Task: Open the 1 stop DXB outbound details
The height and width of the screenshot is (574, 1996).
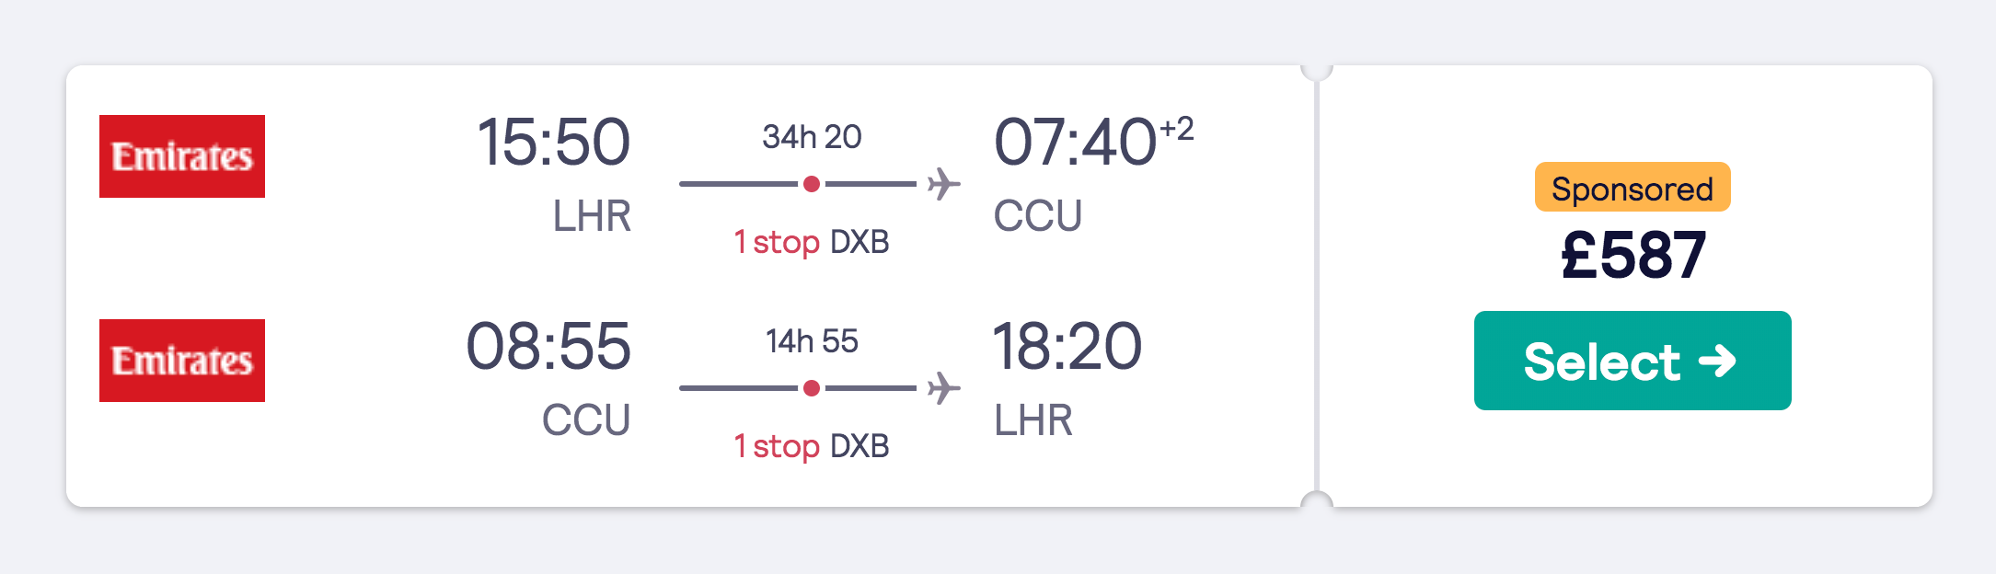Action: click(x=811, y=243)
